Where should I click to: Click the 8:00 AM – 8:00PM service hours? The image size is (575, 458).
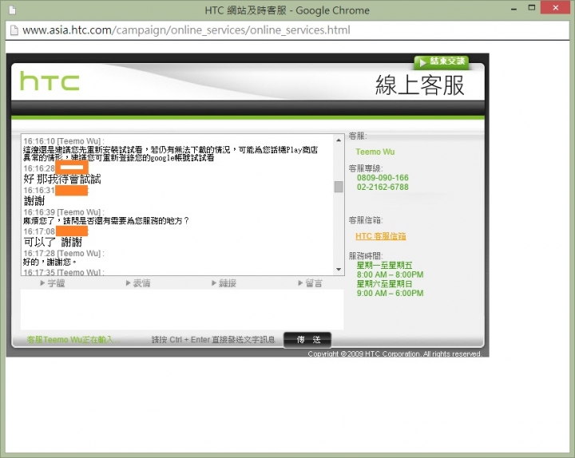pyautogui.click(x=390, y=274)
